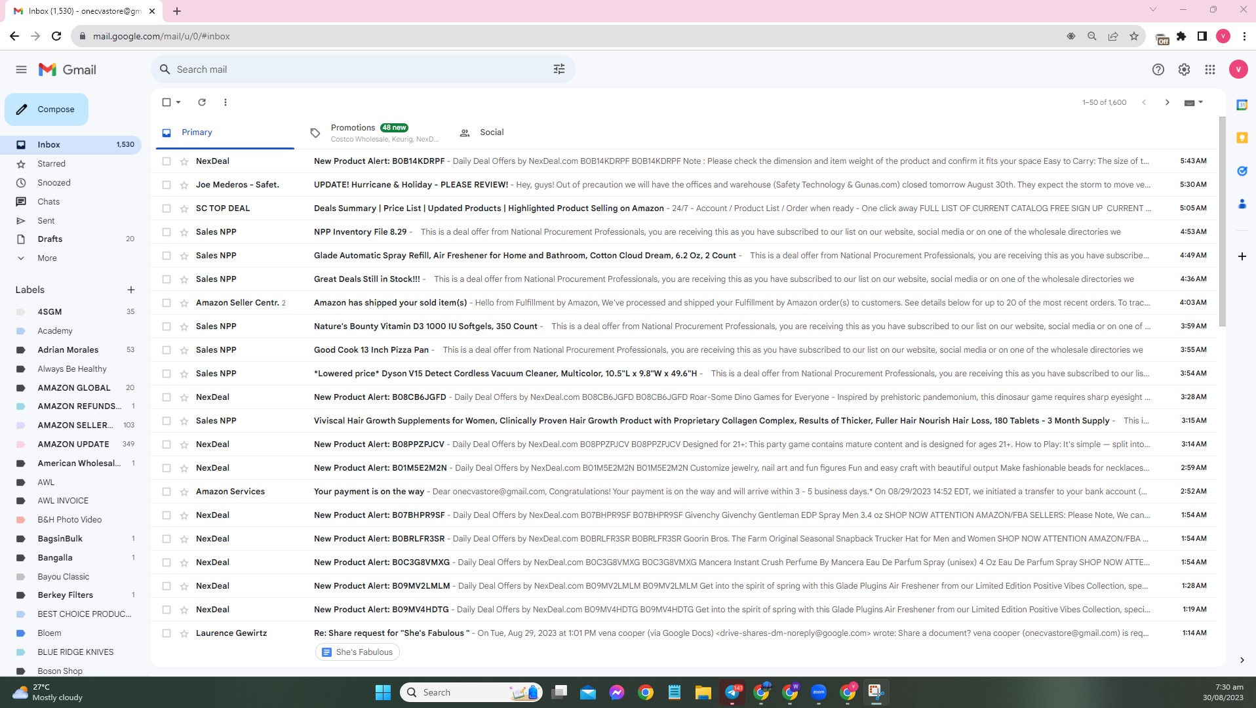Tick checkbox for Amazon Seller Central email
Screen dimensions: 1256x708
(x=167, y=303)
